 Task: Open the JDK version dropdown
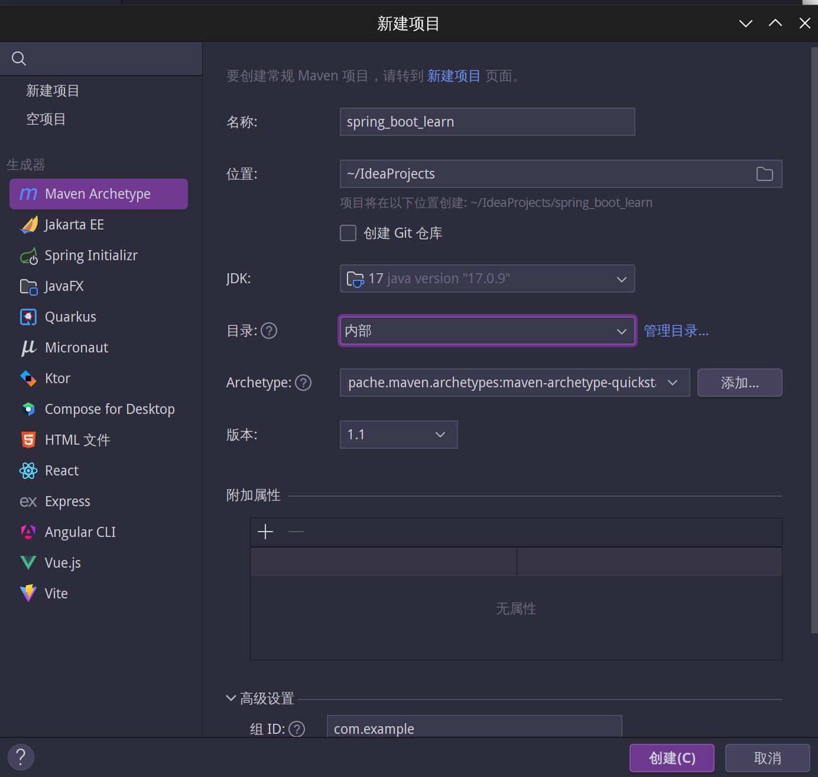tap(487, 279)
